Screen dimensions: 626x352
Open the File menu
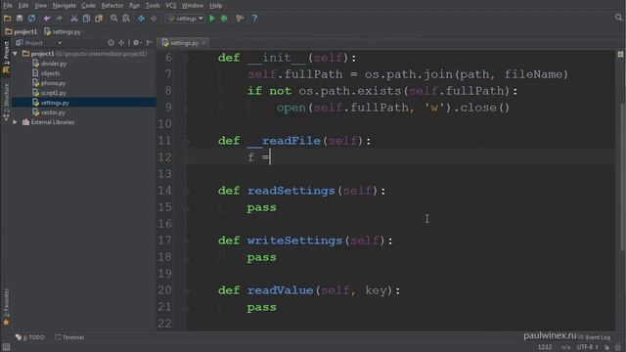[8, 6]
